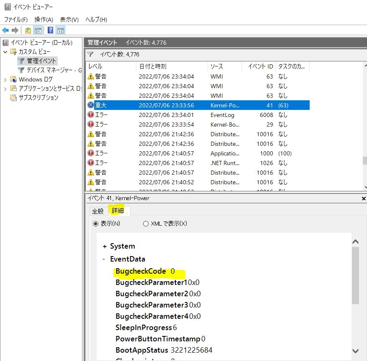The height and width of the screenshot is (361, 367).
Task: Sort by the レベル column header
Action: click(110, 66)
